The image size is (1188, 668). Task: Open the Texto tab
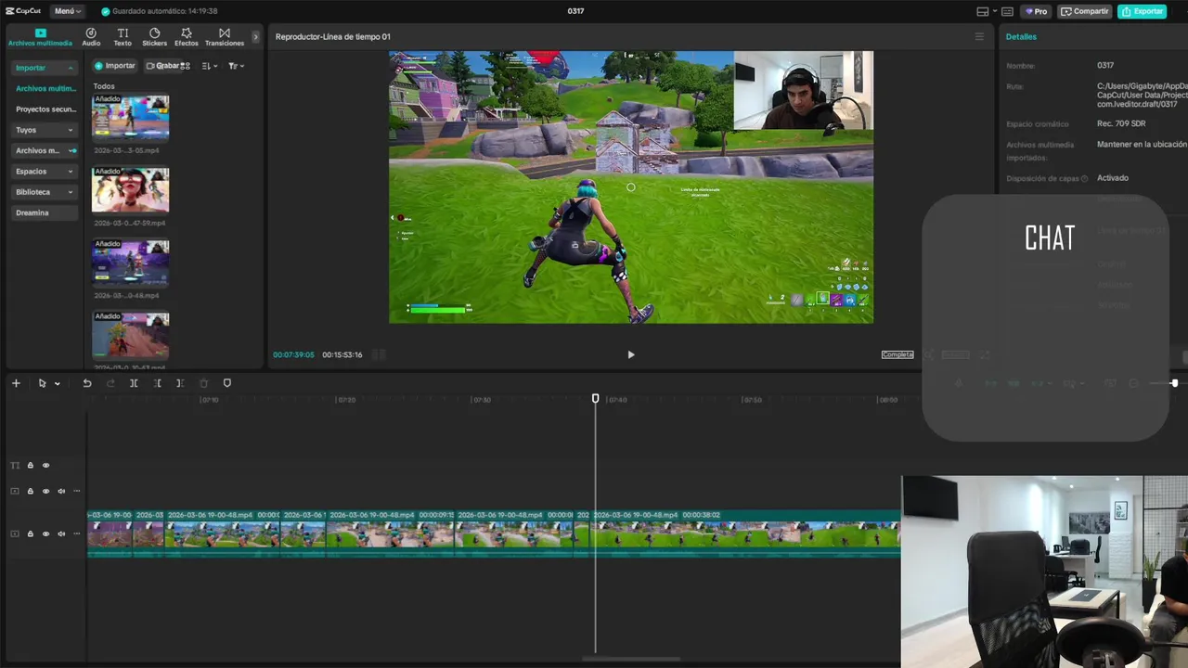tap(123, 37)
